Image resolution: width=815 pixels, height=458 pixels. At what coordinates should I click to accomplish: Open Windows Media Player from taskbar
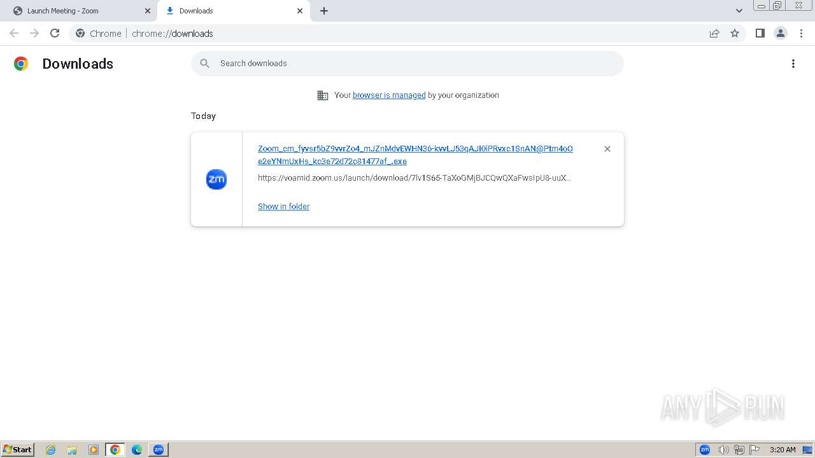point(94,450)
